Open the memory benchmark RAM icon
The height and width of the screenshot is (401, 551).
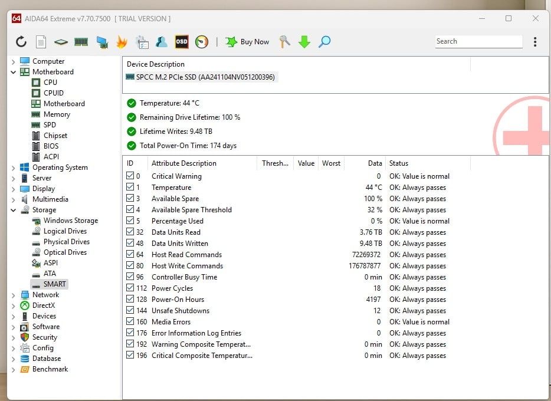pyautogui.click(x=81, y=42)
